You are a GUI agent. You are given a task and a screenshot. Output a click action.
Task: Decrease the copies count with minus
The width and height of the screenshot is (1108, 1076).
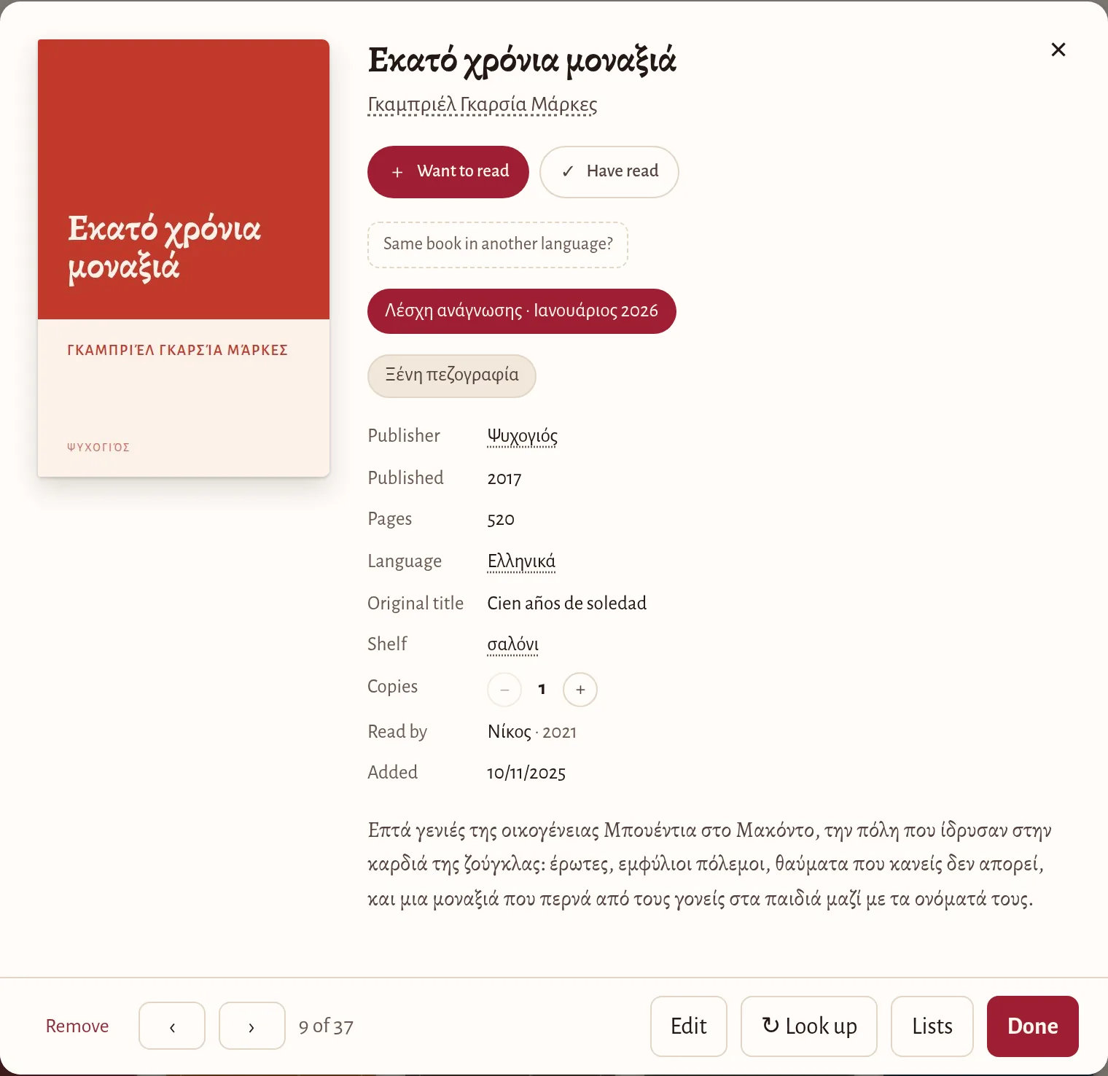(x=504, y=689)
